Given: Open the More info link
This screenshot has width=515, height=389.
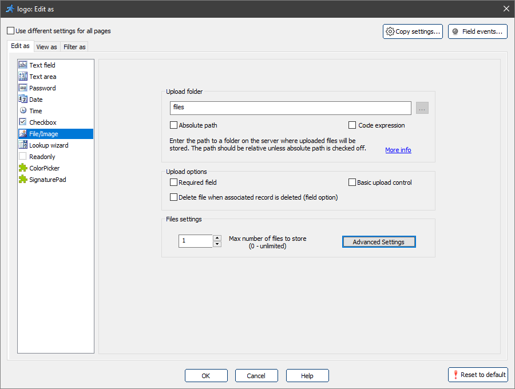Looking at the screenshot, I should [398, 150].
